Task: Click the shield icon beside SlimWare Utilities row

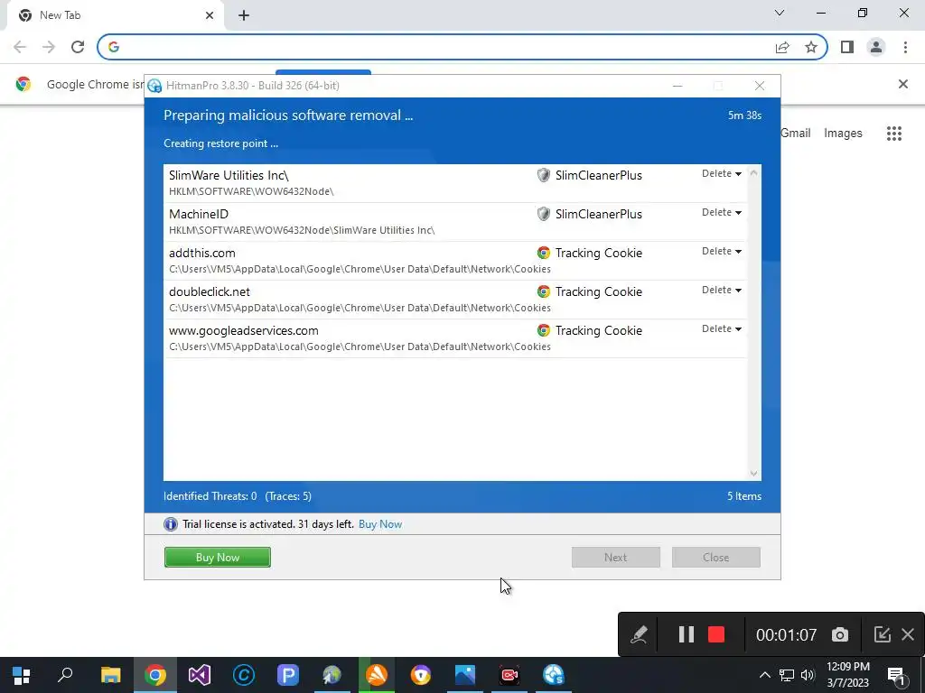Action: (543, 175)
